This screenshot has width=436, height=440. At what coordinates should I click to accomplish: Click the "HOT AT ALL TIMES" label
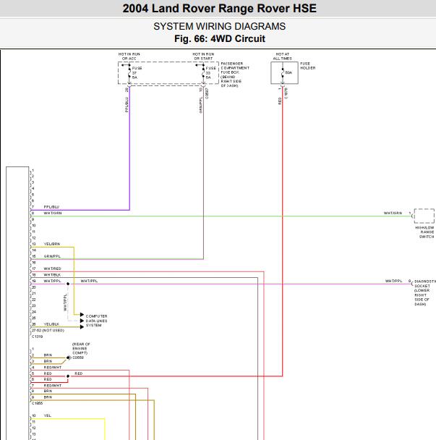pyautogui.click(x=282, y=56)
